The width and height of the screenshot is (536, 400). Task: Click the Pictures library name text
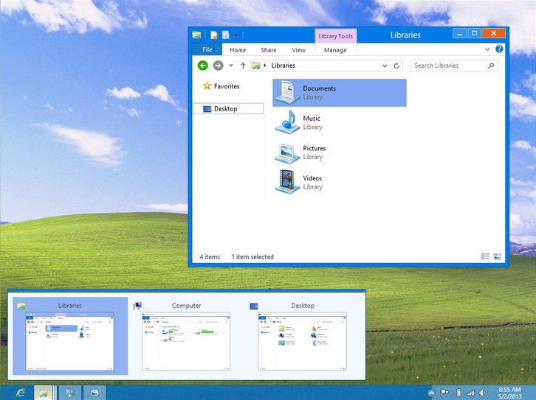tap(315, 148)
